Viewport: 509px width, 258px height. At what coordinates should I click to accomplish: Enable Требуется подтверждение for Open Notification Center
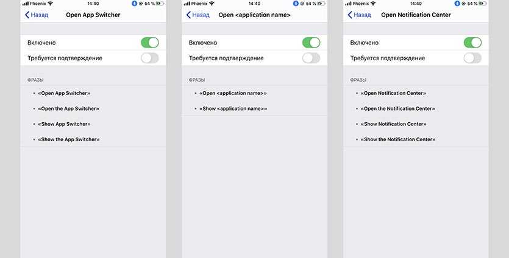472,58
